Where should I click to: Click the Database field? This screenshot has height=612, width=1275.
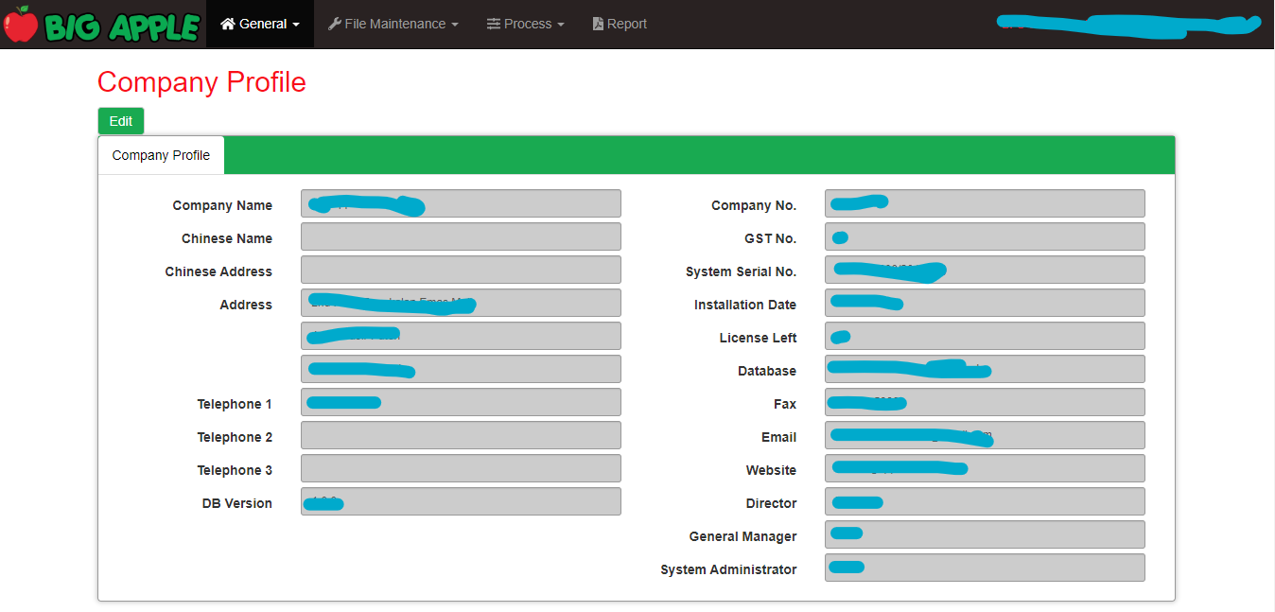point(985,369)
